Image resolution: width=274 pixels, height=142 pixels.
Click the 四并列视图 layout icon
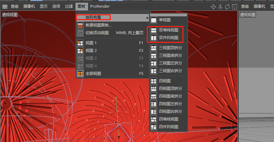point(154,127)
